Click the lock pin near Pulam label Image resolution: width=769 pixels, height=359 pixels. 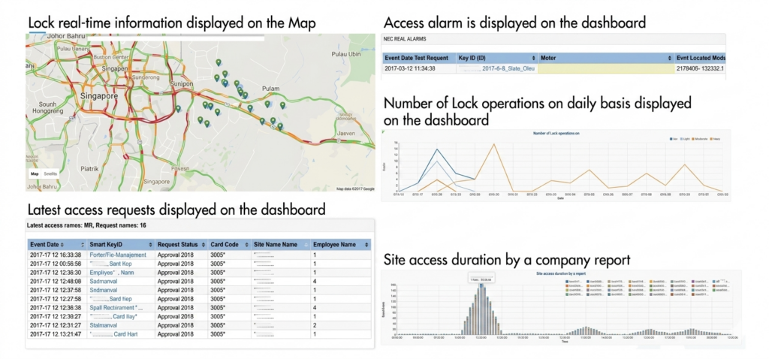pyautogui.click(x=267, y=104)
